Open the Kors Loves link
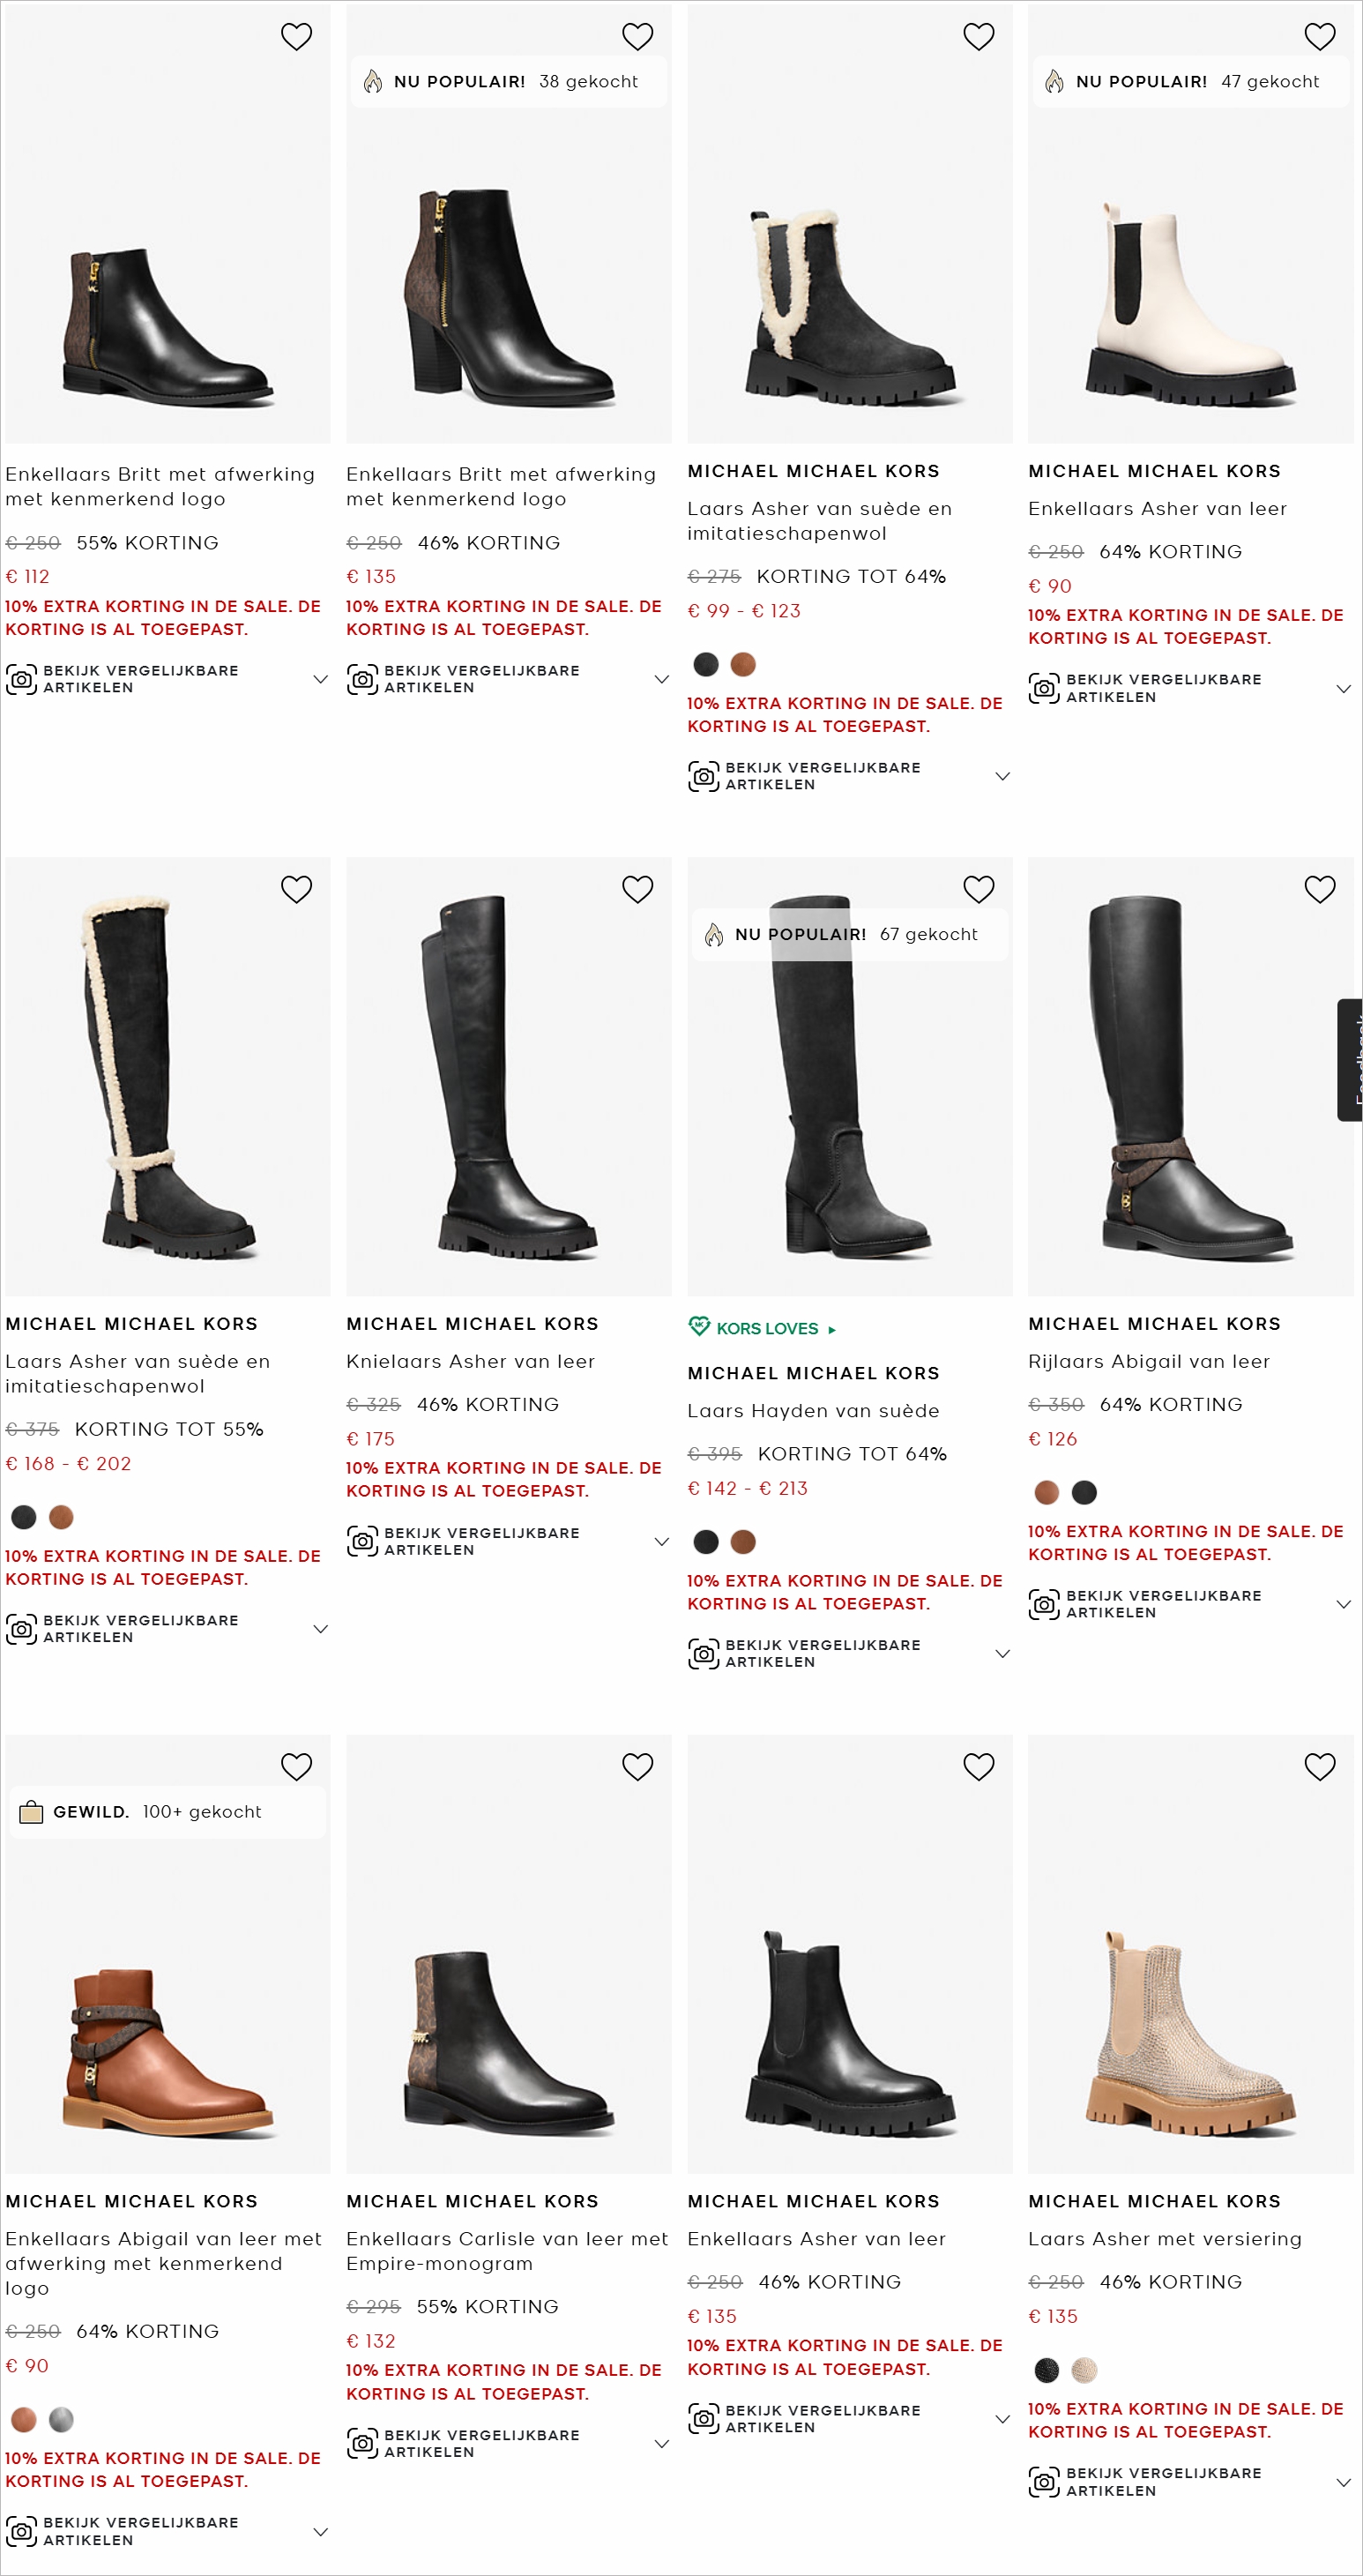Screen dimensions: 1363x2576 click(x=767, y=1328)
